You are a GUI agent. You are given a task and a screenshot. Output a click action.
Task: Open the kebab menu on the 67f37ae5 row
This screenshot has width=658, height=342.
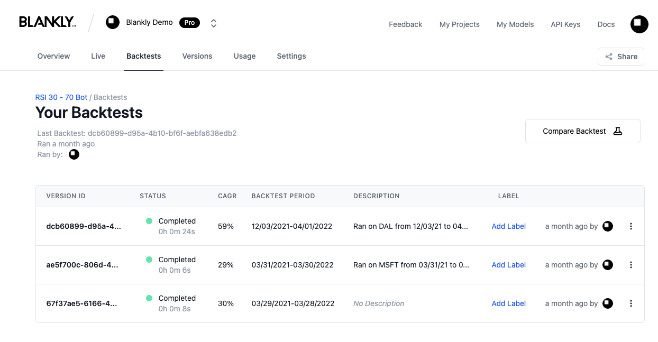(x=630, y=303)
